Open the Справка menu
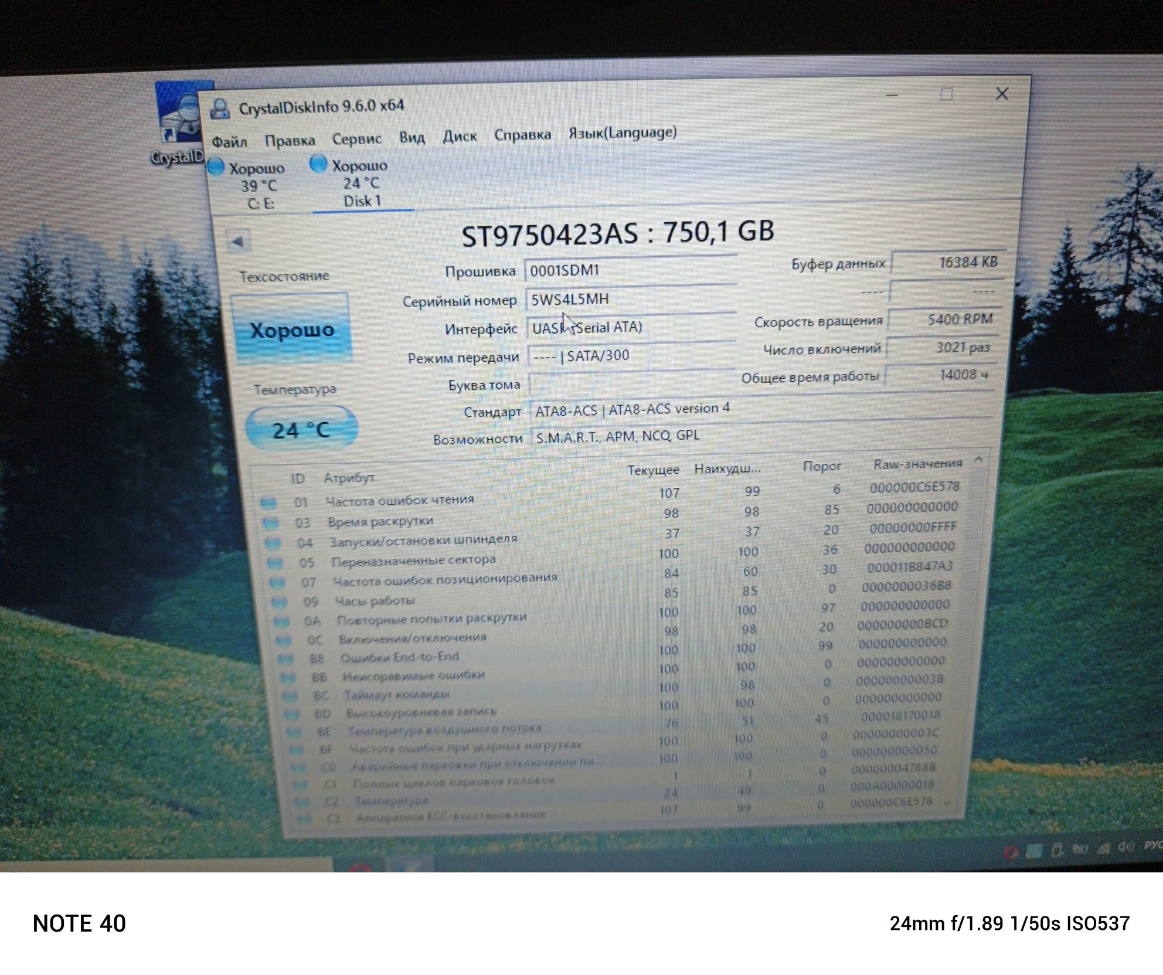 tap(522, 135)
